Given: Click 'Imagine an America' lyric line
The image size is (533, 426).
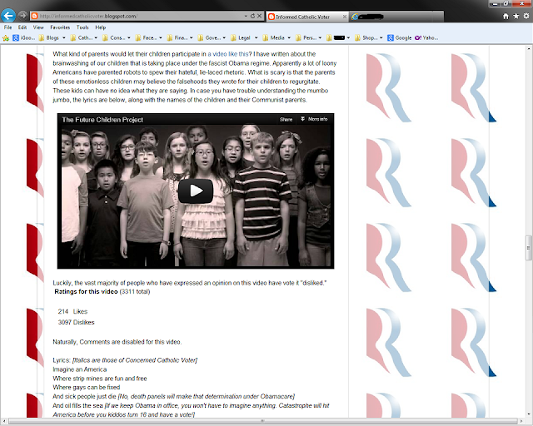Looking at the screenshot, I should (x=80, y=369).
